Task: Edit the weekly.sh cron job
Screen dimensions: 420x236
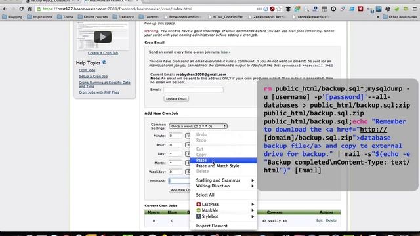Action: click(x=320, y=220)
